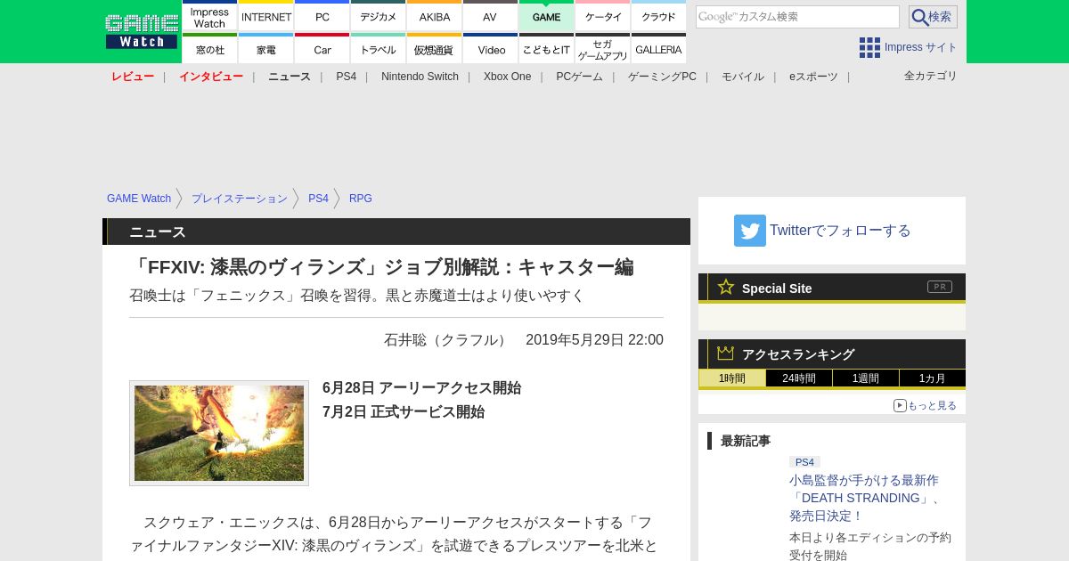
Task: Open Xbox One category
Action: pyautogui.click(x=507, y=77)
